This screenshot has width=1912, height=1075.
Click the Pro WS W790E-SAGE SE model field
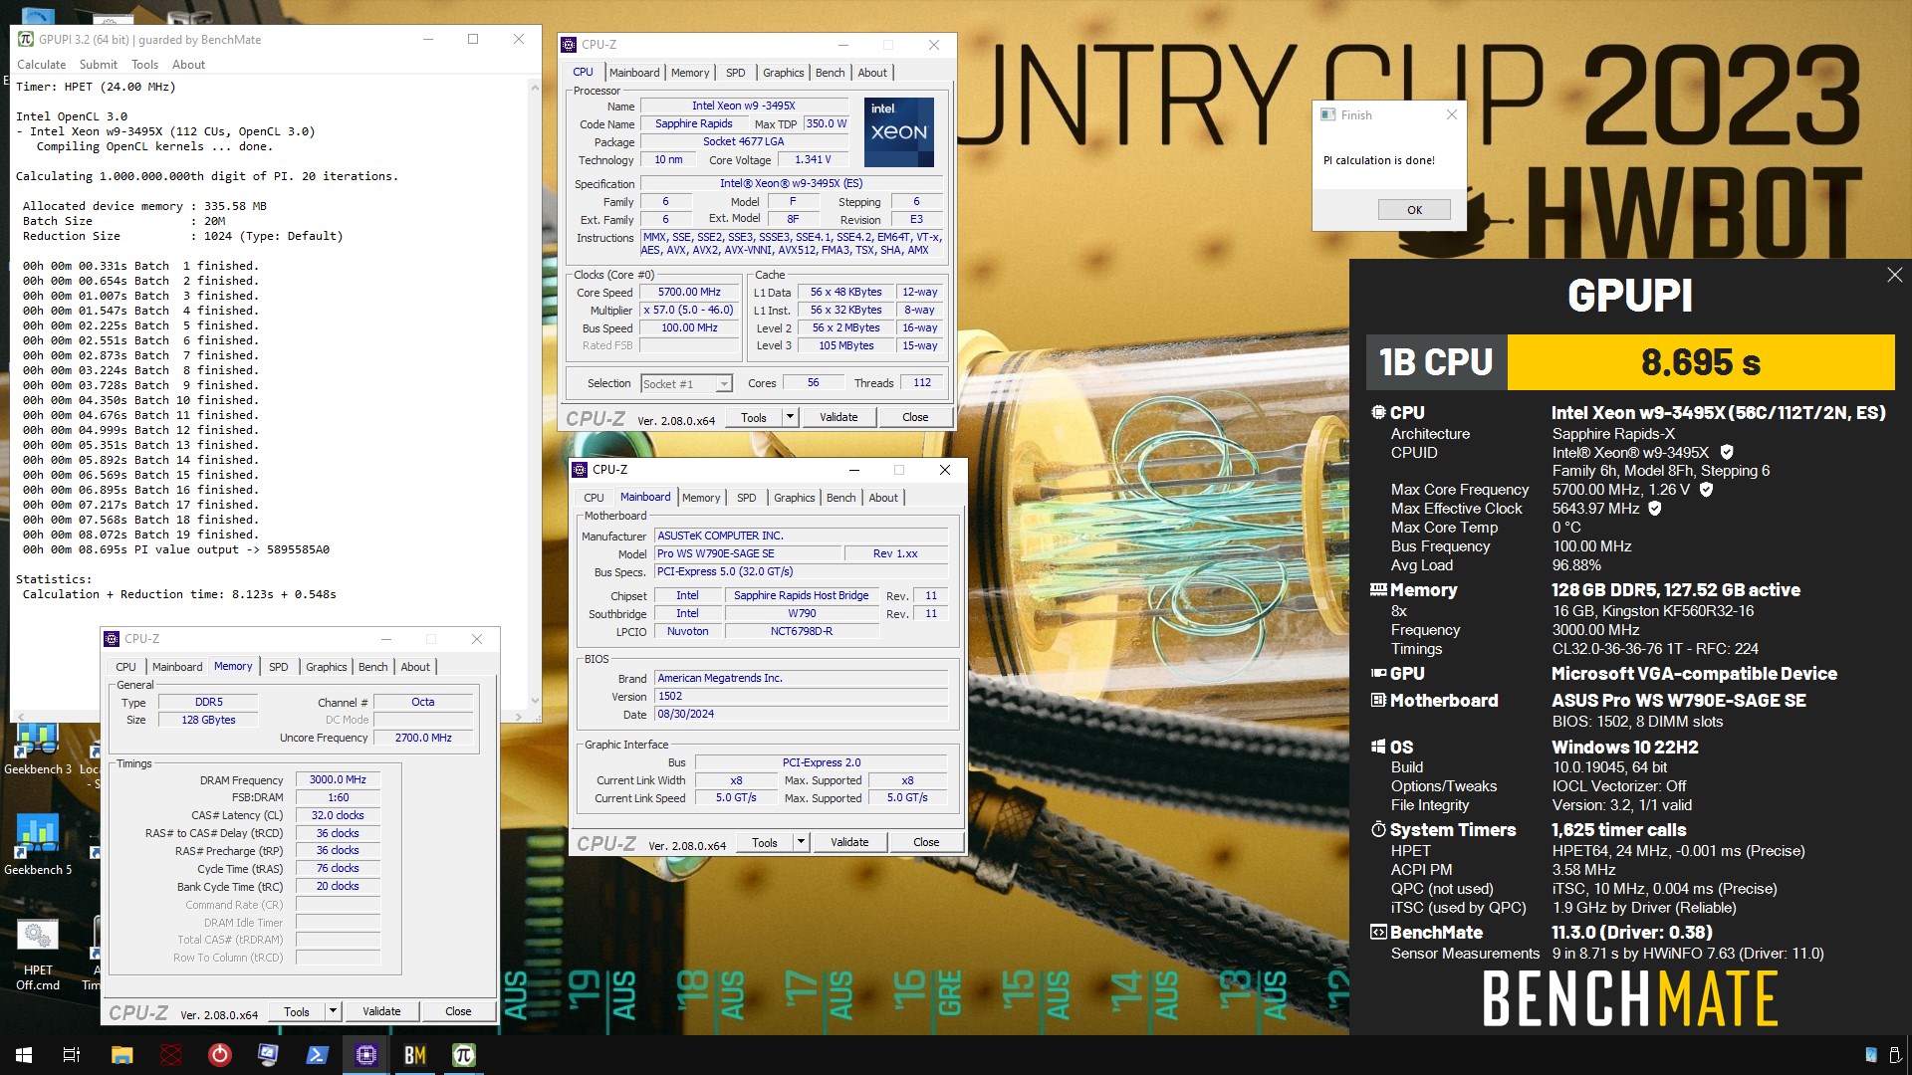point(747,554)
